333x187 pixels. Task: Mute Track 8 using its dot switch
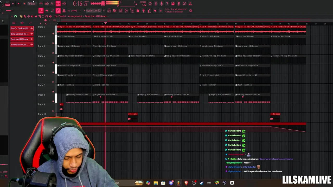(x=53, y=101)
